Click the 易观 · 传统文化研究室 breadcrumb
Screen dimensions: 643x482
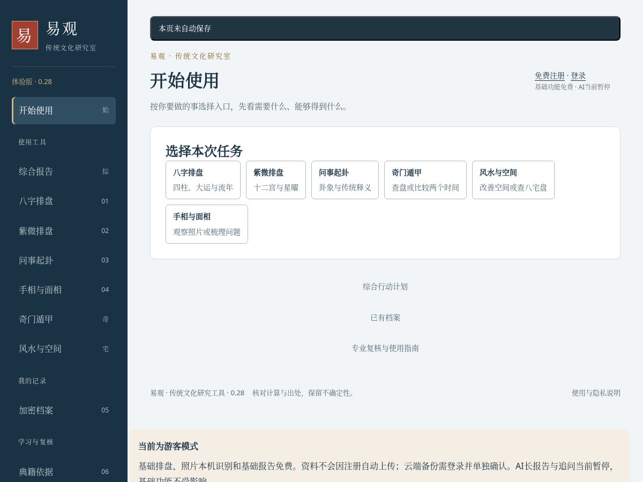190,56
